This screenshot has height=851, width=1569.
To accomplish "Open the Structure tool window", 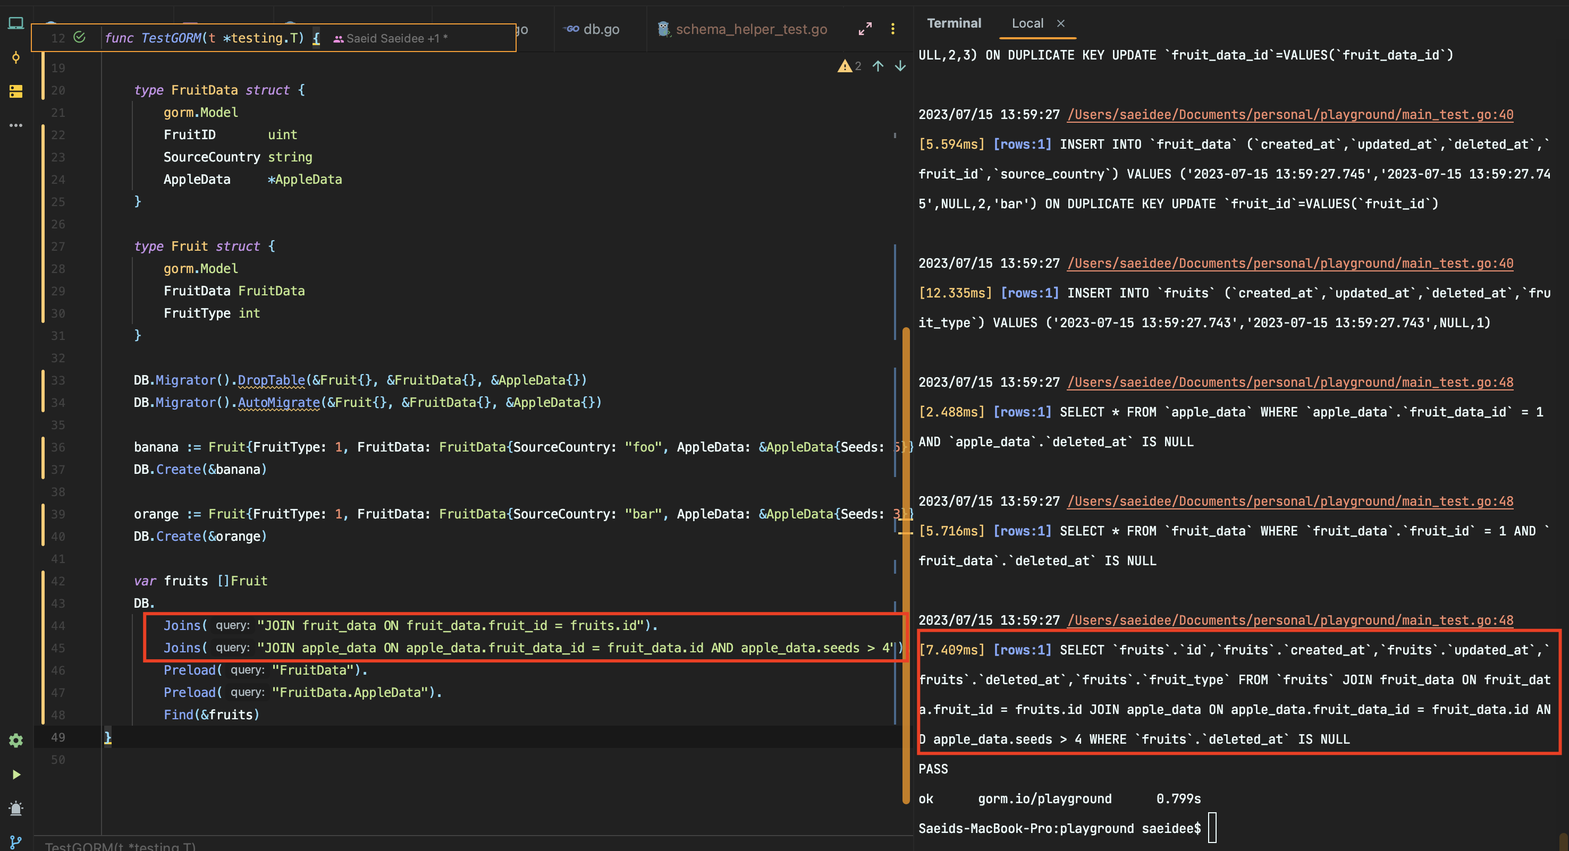I will 16,91.
